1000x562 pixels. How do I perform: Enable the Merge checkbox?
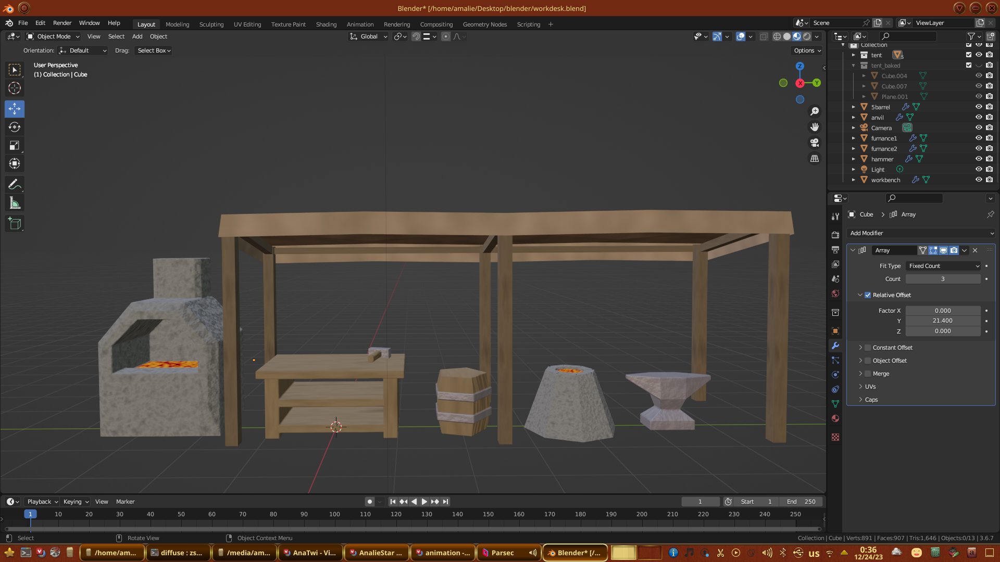click(x=868, y=374)
